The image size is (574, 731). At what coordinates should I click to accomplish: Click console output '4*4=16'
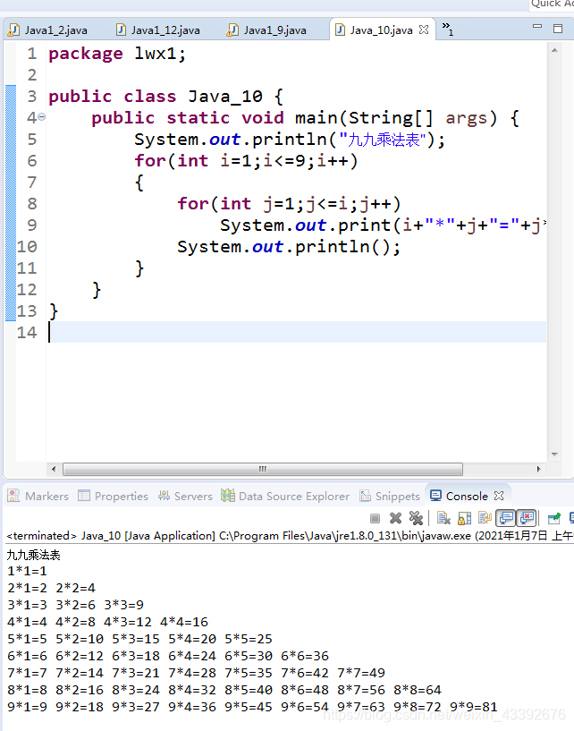tap(184, 622)
